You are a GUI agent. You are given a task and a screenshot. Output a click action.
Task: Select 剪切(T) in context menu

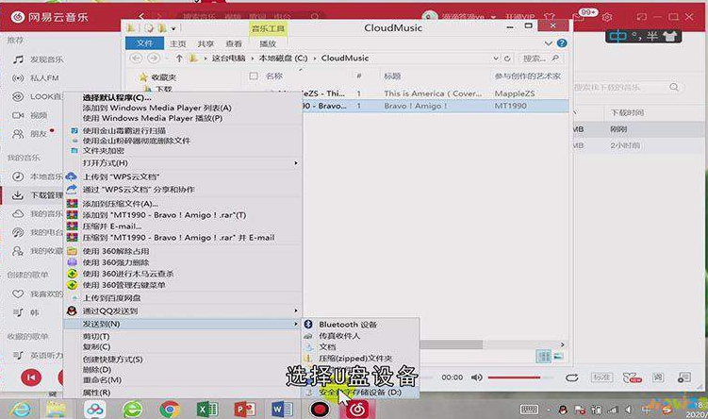click(x=96, y=336)
